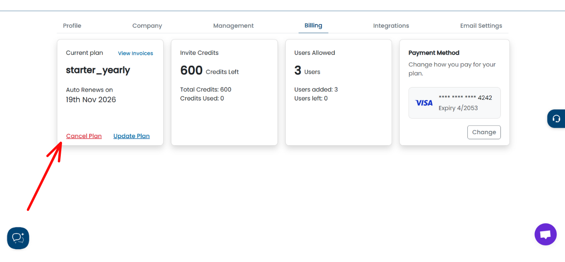Click the headset support icon
The width and height of the screenshot is (565, 262).
pos(556,119)
